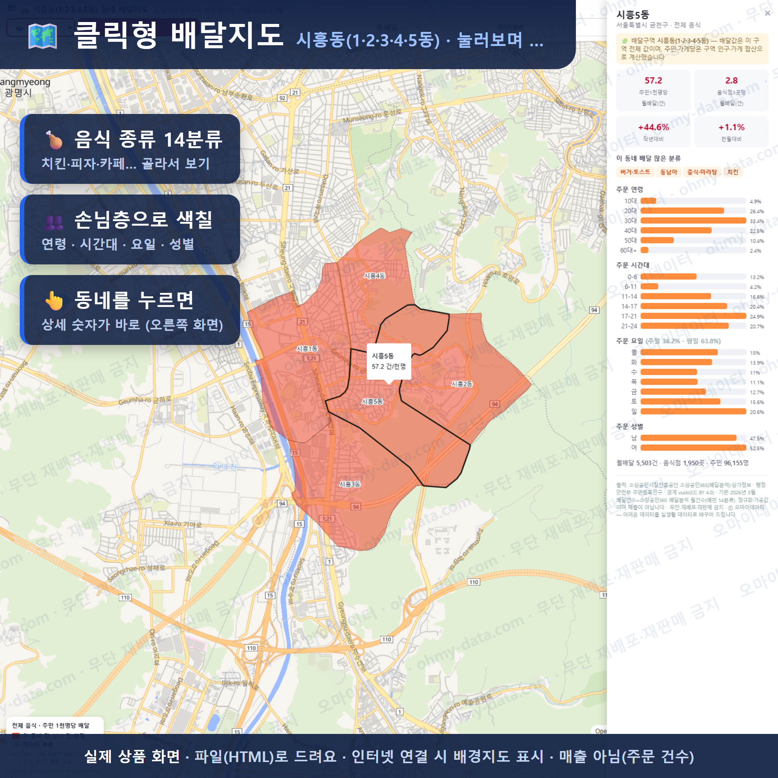Click the 남 gender bar at 47.5%
Image resolution: width=778 pixels, height=778 pixels.
point(688,438)
